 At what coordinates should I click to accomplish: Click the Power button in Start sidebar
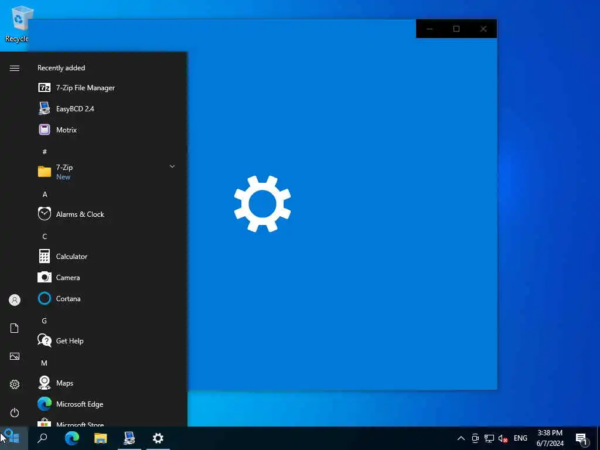(x=15, y=412)
